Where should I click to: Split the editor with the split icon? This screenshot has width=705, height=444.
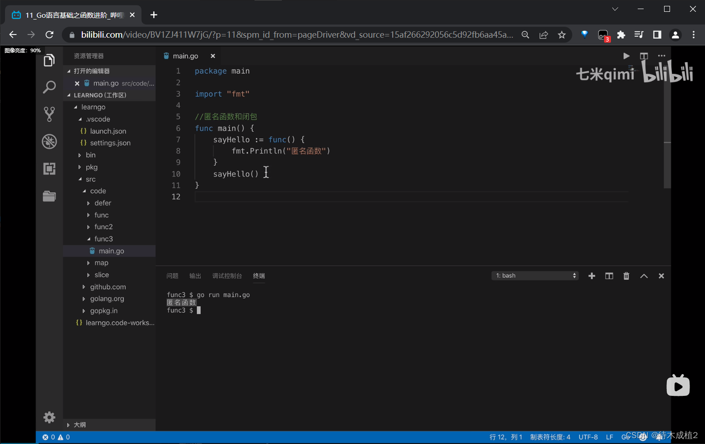click(x=644, y=56)
